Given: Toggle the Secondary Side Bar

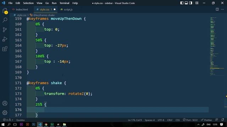Looking at the screenshot, I should (191, 3).
